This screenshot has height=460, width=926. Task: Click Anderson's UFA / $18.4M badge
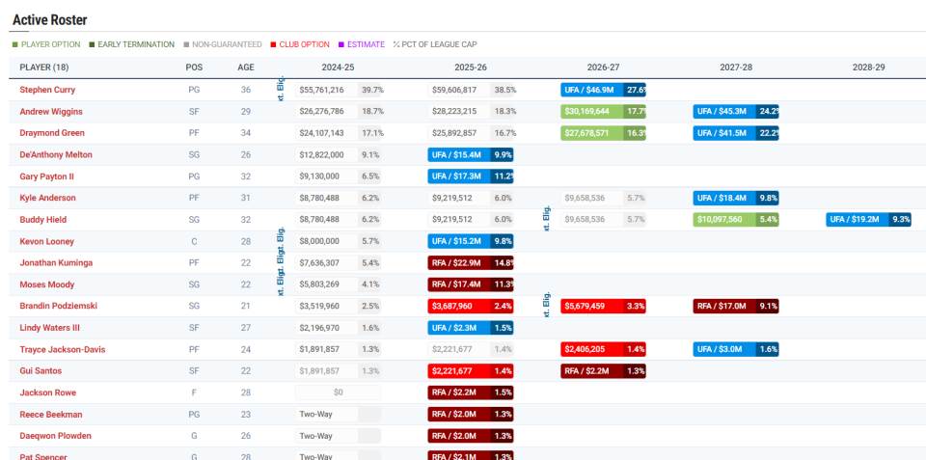tap(736, 198)
